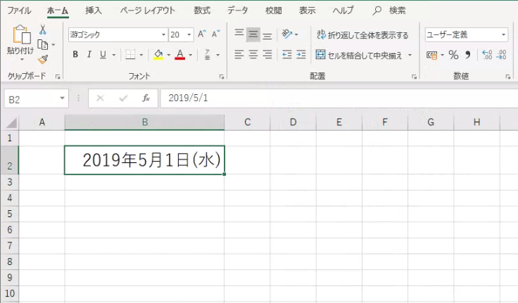Apply percent style to cell
The height and width of the screenshot is (303, 518).
[x=453, y=55]
